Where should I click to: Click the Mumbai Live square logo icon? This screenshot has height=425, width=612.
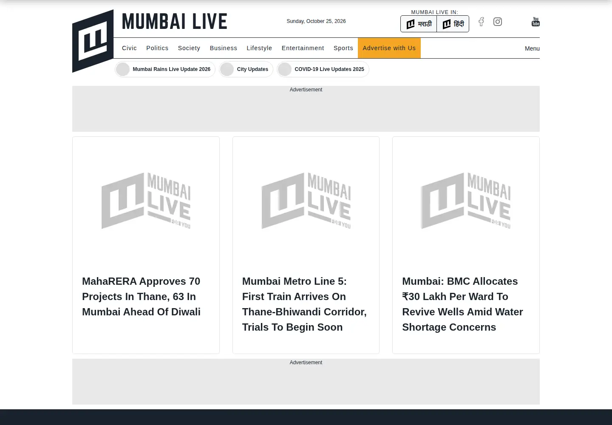[x=93, y=41]
